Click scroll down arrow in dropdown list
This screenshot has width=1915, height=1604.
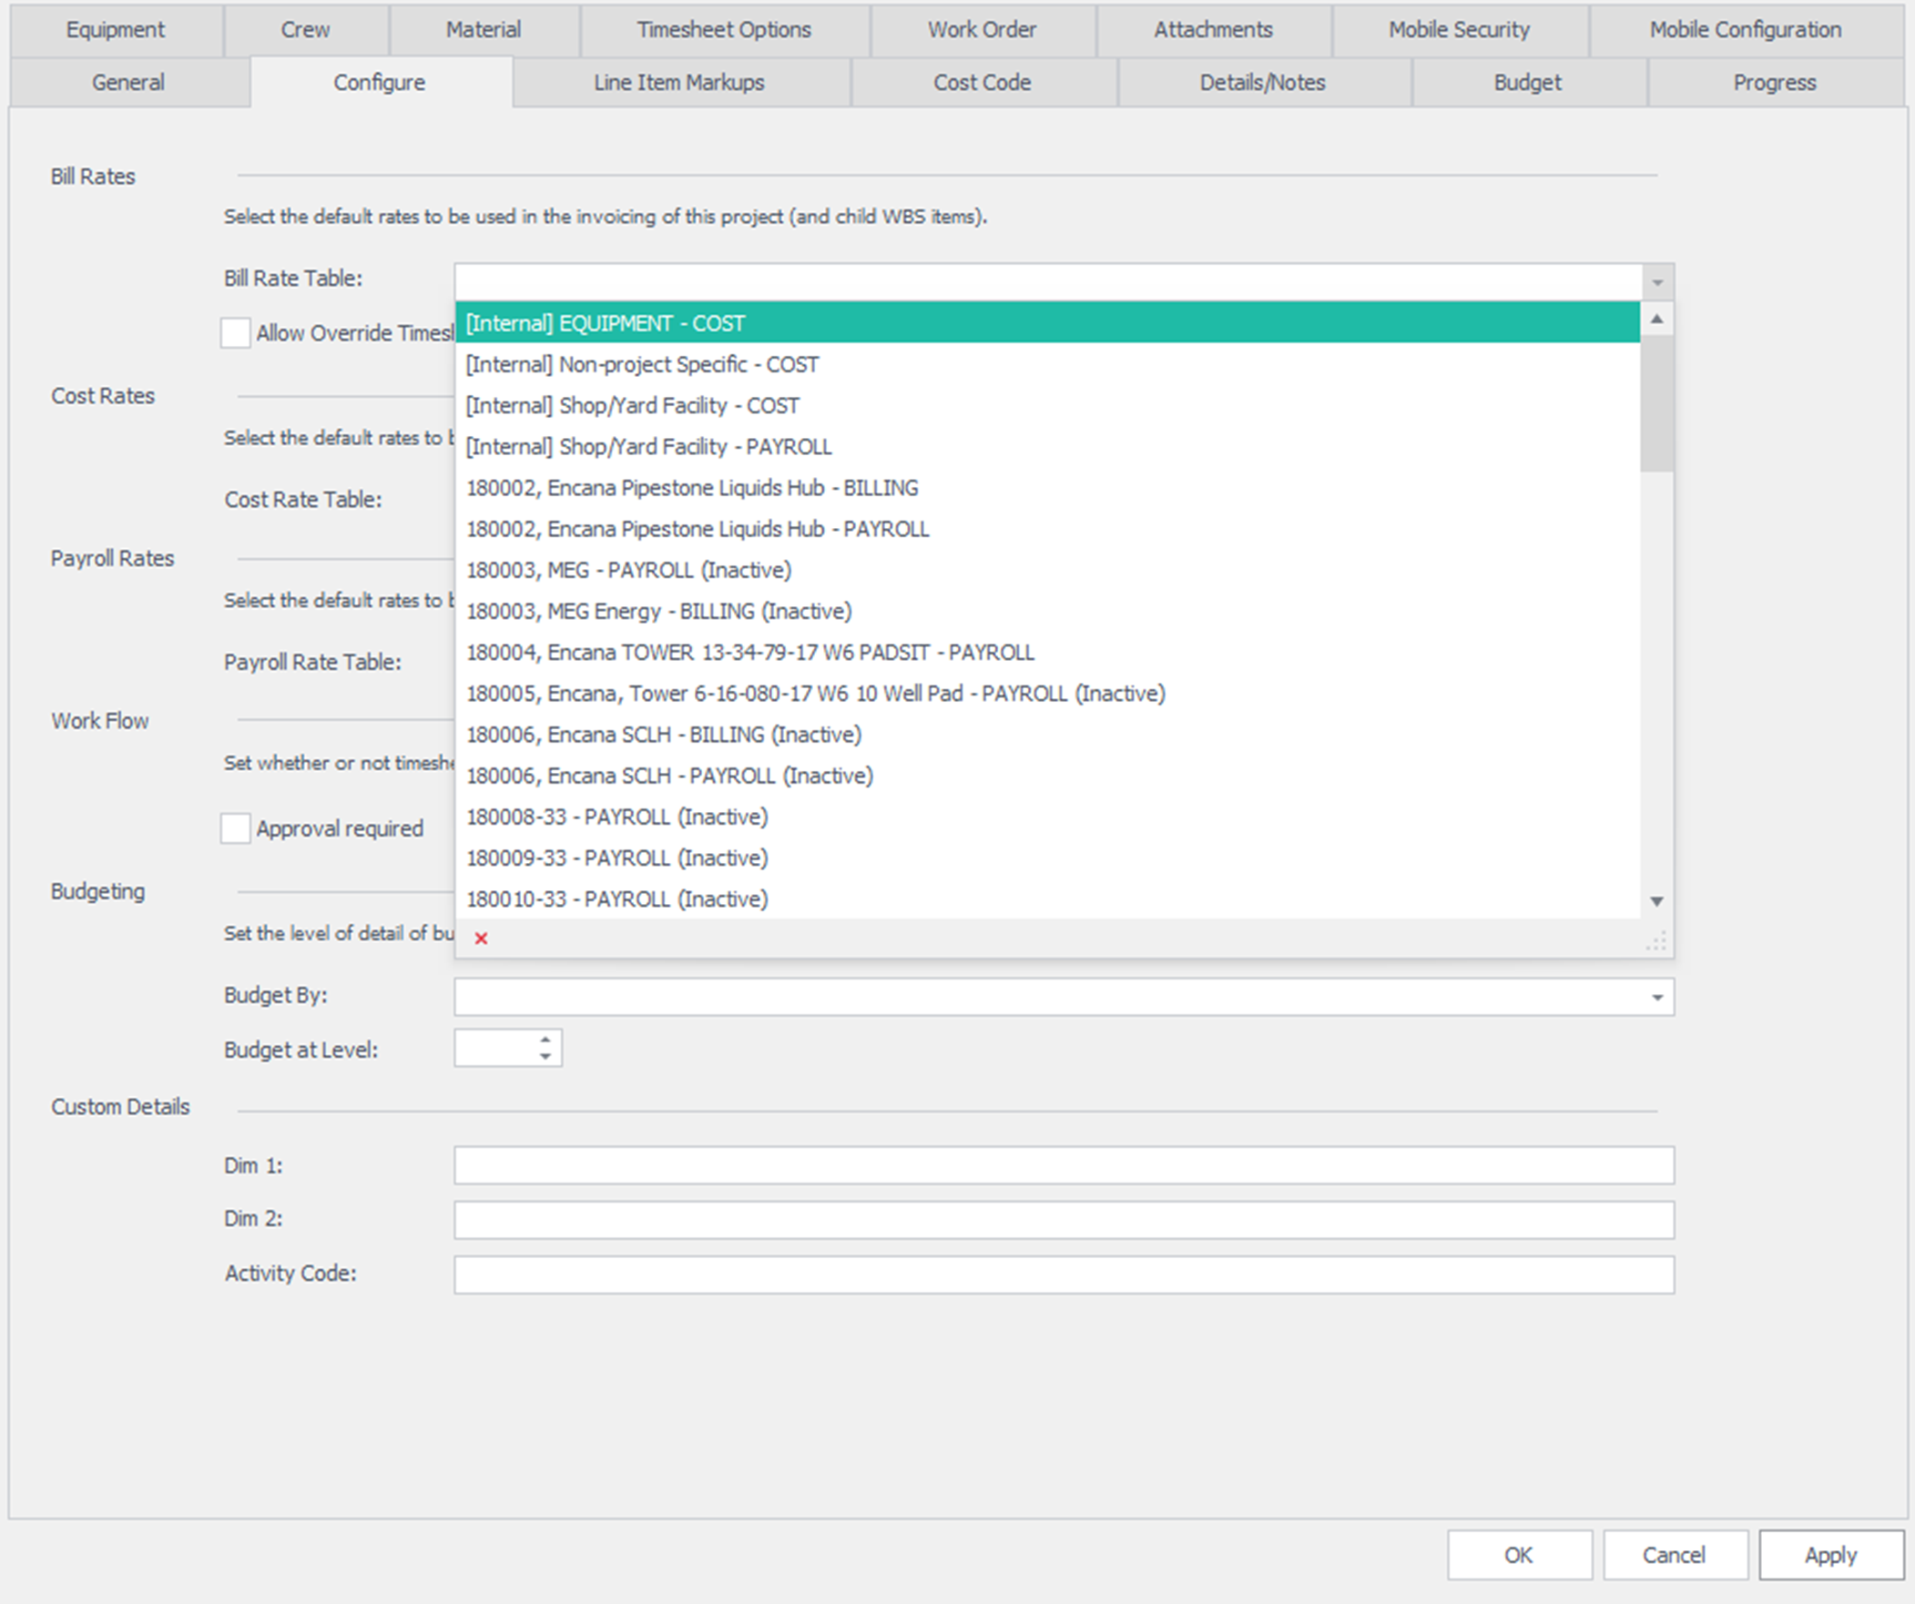(1656, 901)
